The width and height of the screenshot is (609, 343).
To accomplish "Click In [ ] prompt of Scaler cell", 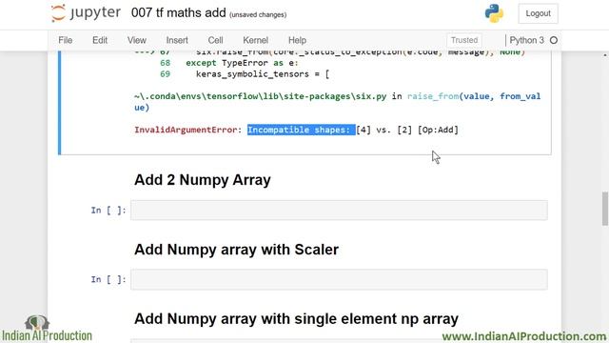I will tap(108, 279).
